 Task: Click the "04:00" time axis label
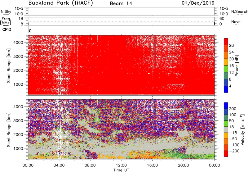[x=59, y=165]
